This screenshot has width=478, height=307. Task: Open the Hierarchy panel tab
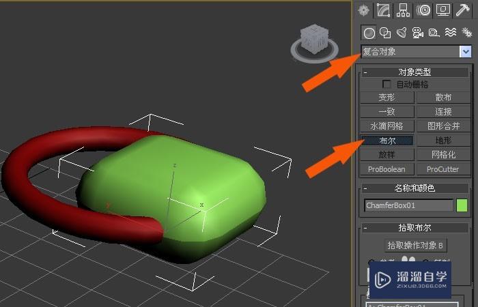coord(403,10)
